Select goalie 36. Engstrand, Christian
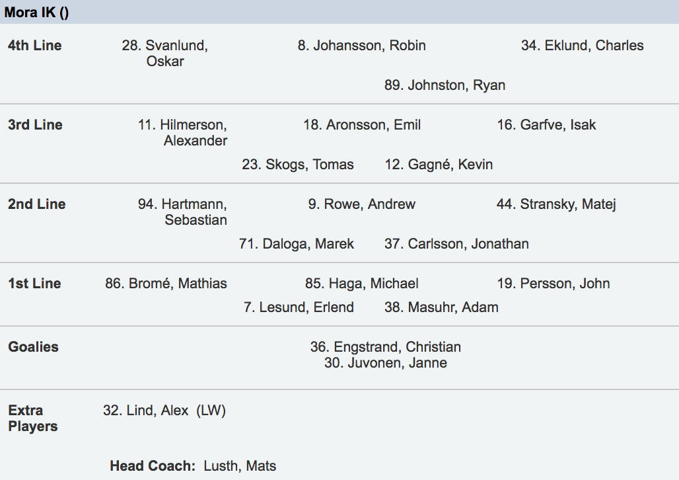679x480 pixels. [385, 347]
